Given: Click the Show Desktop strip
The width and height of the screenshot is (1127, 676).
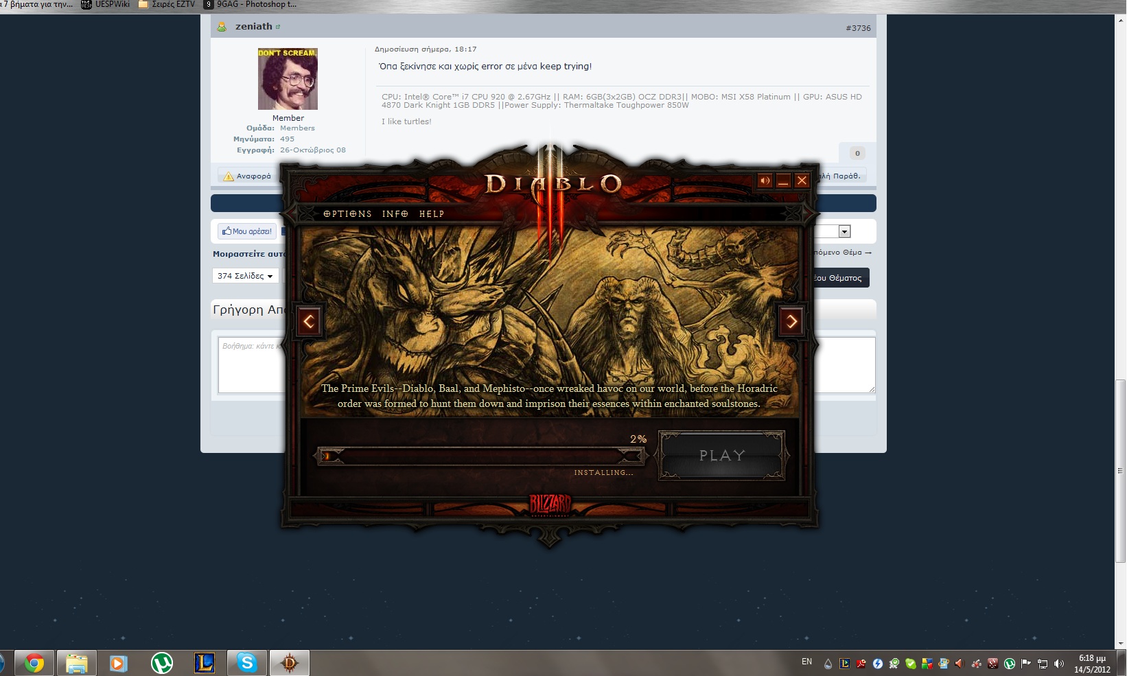Looking at the screenshot, I should click(x=1122, y=664).
